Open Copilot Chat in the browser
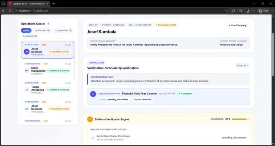This screenshot has height=146, width=275. point(263,11)
